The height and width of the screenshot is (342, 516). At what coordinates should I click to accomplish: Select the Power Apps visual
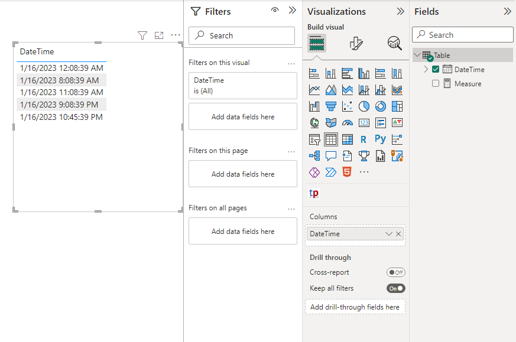coord(314,172)
